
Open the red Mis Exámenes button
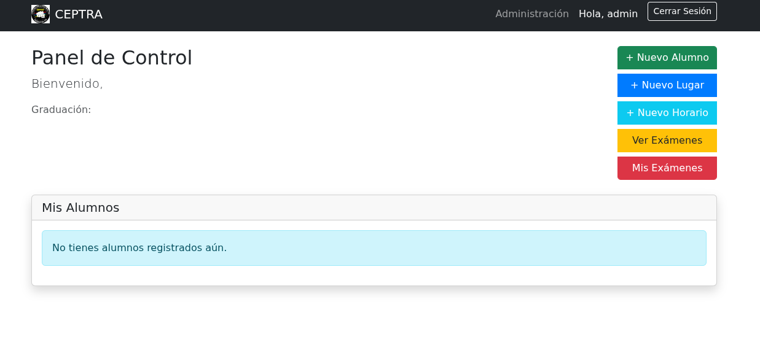tap(667, 168)
